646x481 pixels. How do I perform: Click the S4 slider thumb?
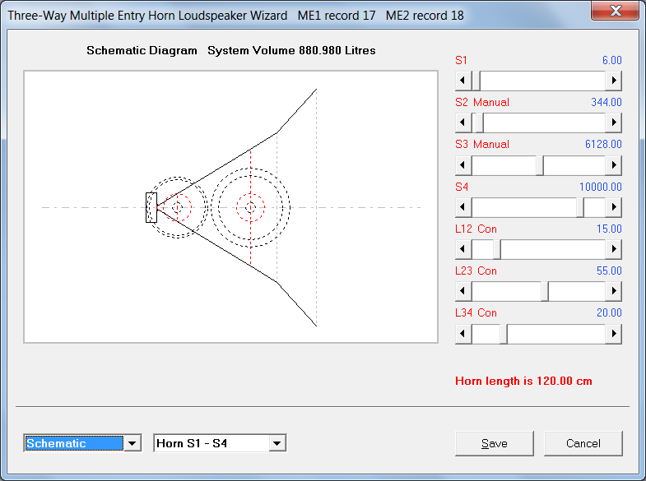pos(580,207)
